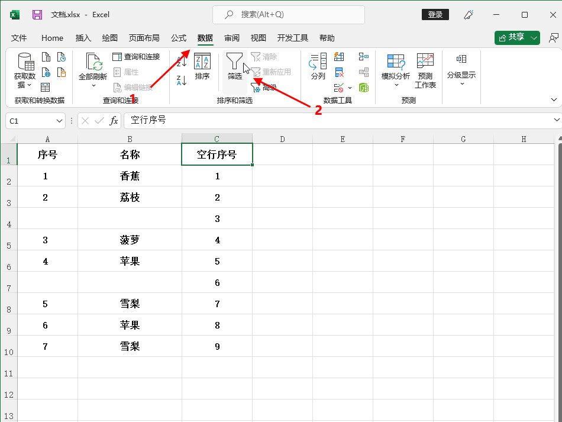The height and width of the screenshot is (422, 562).
Task: Click the Sort (排序) dialog icon
Action: (x=202, y=65)
